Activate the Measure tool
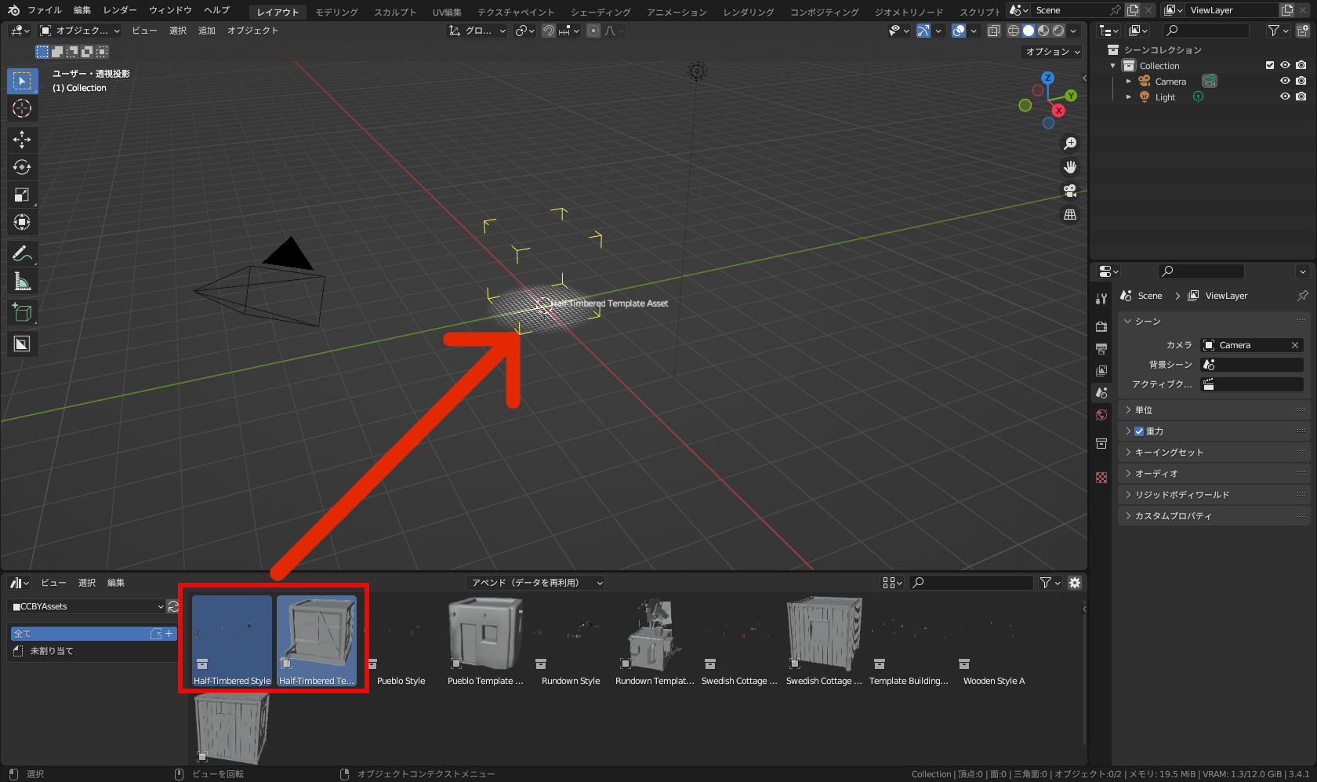1317x782 pixels. [22, 281]
